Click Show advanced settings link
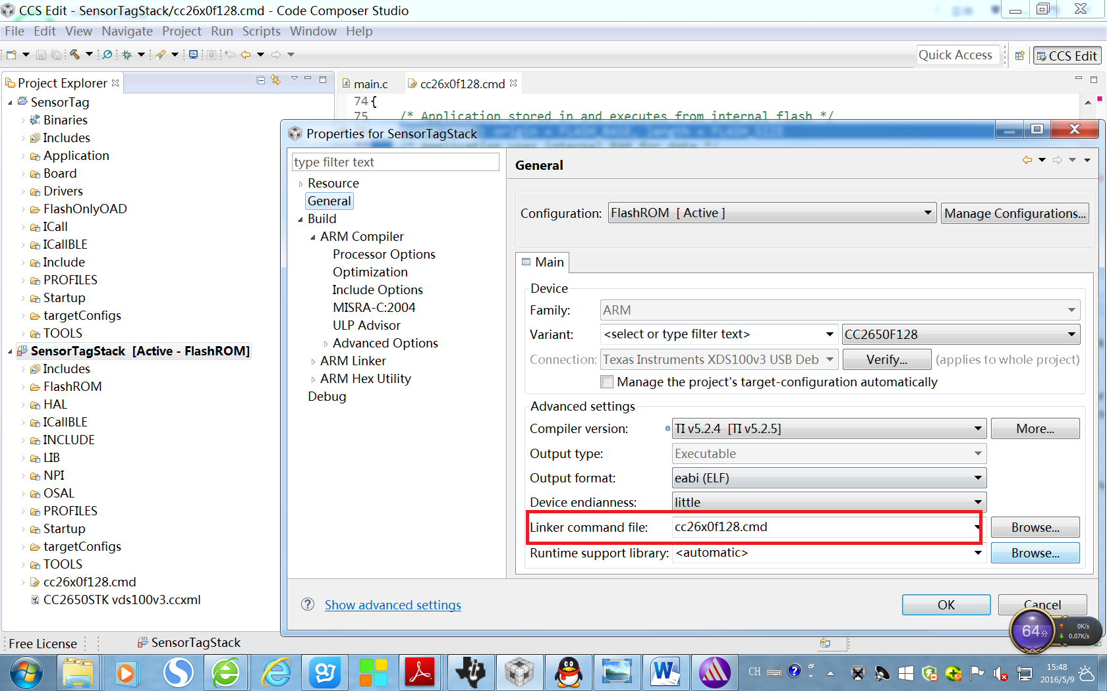The width and height of the screenshot is (1107, 691). (x=393, y=605)
